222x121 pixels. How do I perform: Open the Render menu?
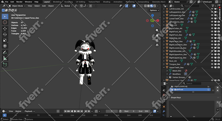coord(19,2)
